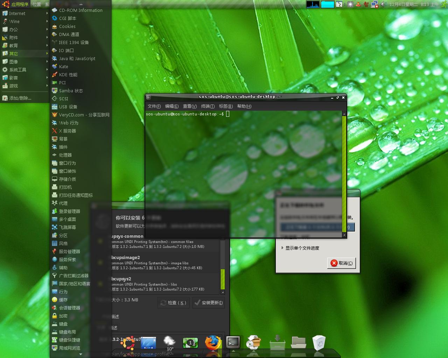Open the 位置 panel menu
The width and height of the screenshot is (448, 358).
pyautogui.click(x=37, y=4)
